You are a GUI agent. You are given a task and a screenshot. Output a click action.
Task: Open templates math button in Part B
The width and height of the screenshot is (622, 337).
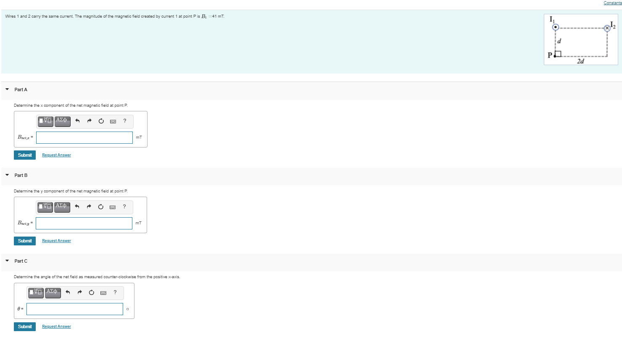pos(45,206)
